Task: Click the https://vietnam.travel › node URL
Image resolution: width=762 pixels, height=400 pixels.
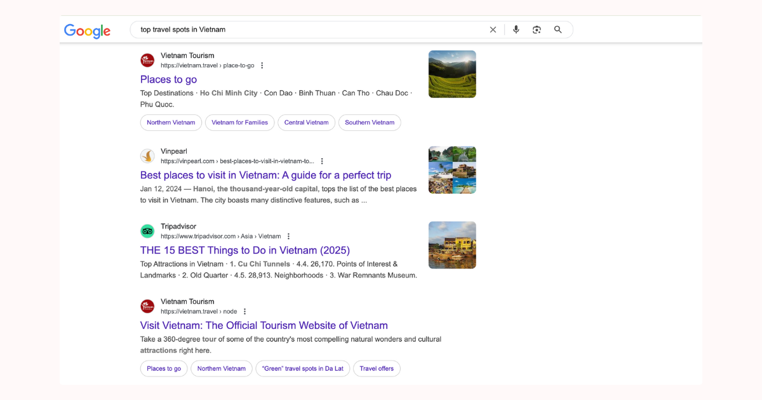Action: (199, 312)
